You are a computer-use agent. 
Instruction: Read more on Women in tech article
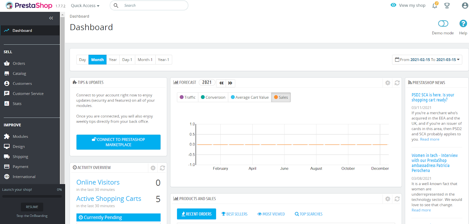pos(421,210)
